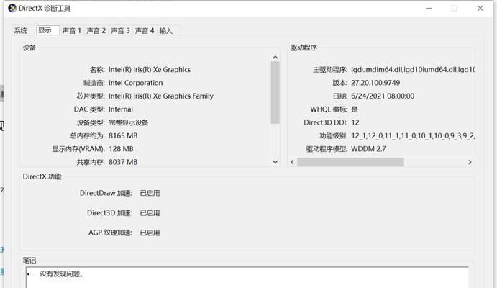
Task: Click the 显示内存(VRAM) label
Action: tap(78, 149)
